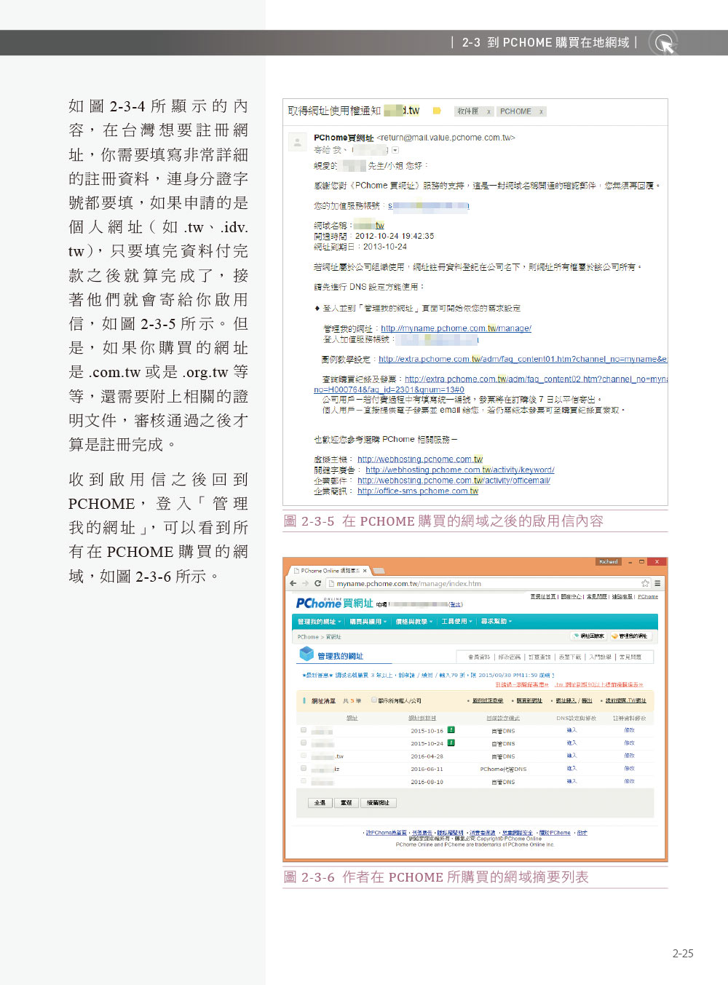
Task: Click 進入 for the 2016-08-10 domain row
Action: pos(571,781)
